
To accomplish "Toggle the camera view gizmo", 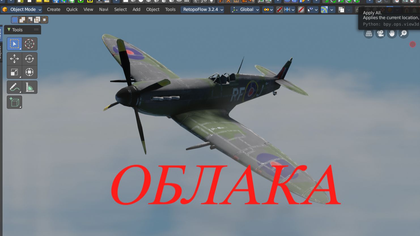I will [380, 34].
